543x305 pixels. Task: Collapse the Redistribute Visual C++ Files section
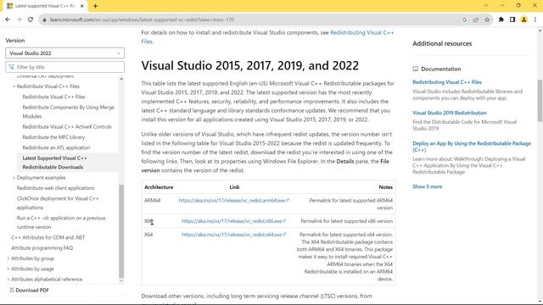[x=14, y=86]
